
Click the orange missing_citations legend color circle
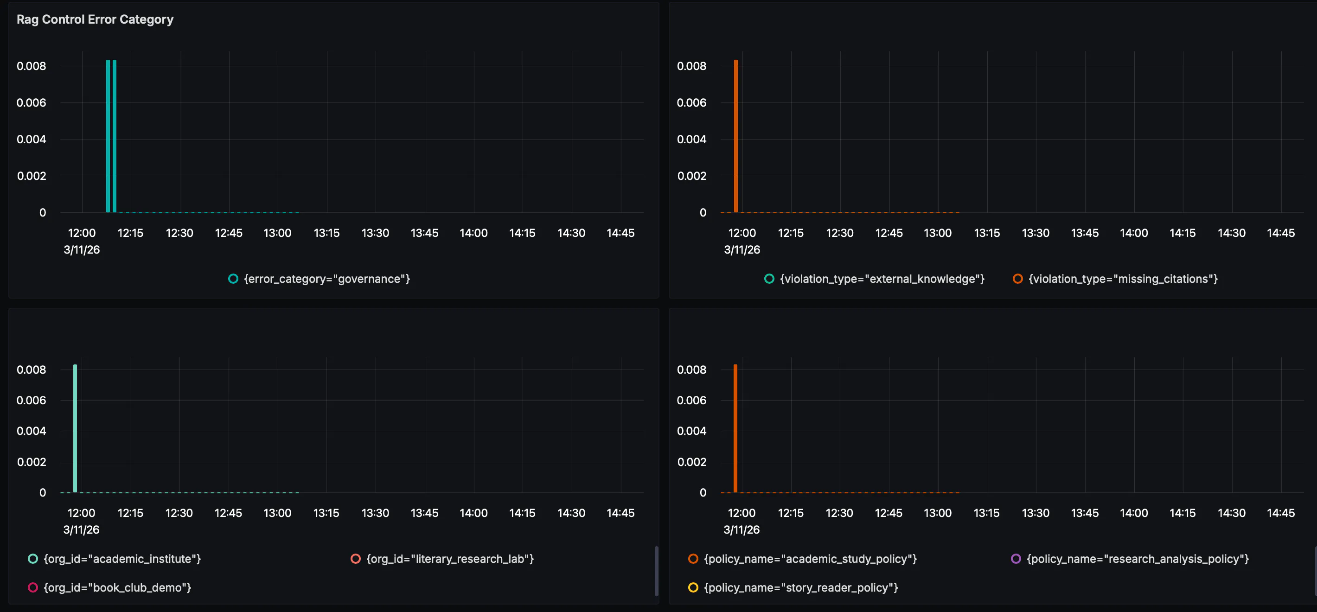pos(1018,279)
